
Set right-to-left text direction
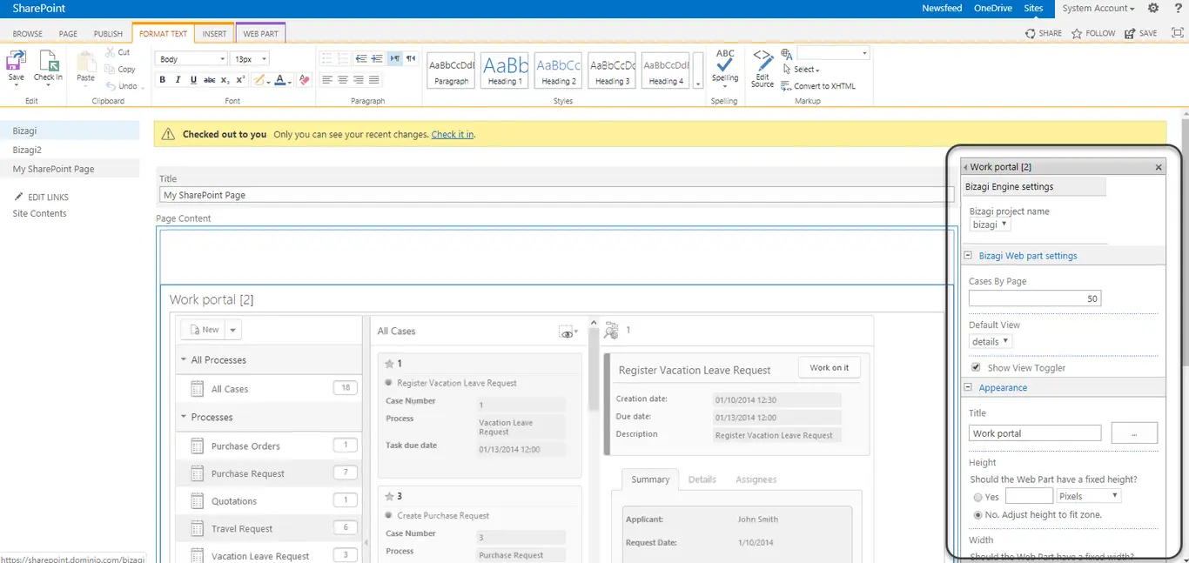[411, 58]
